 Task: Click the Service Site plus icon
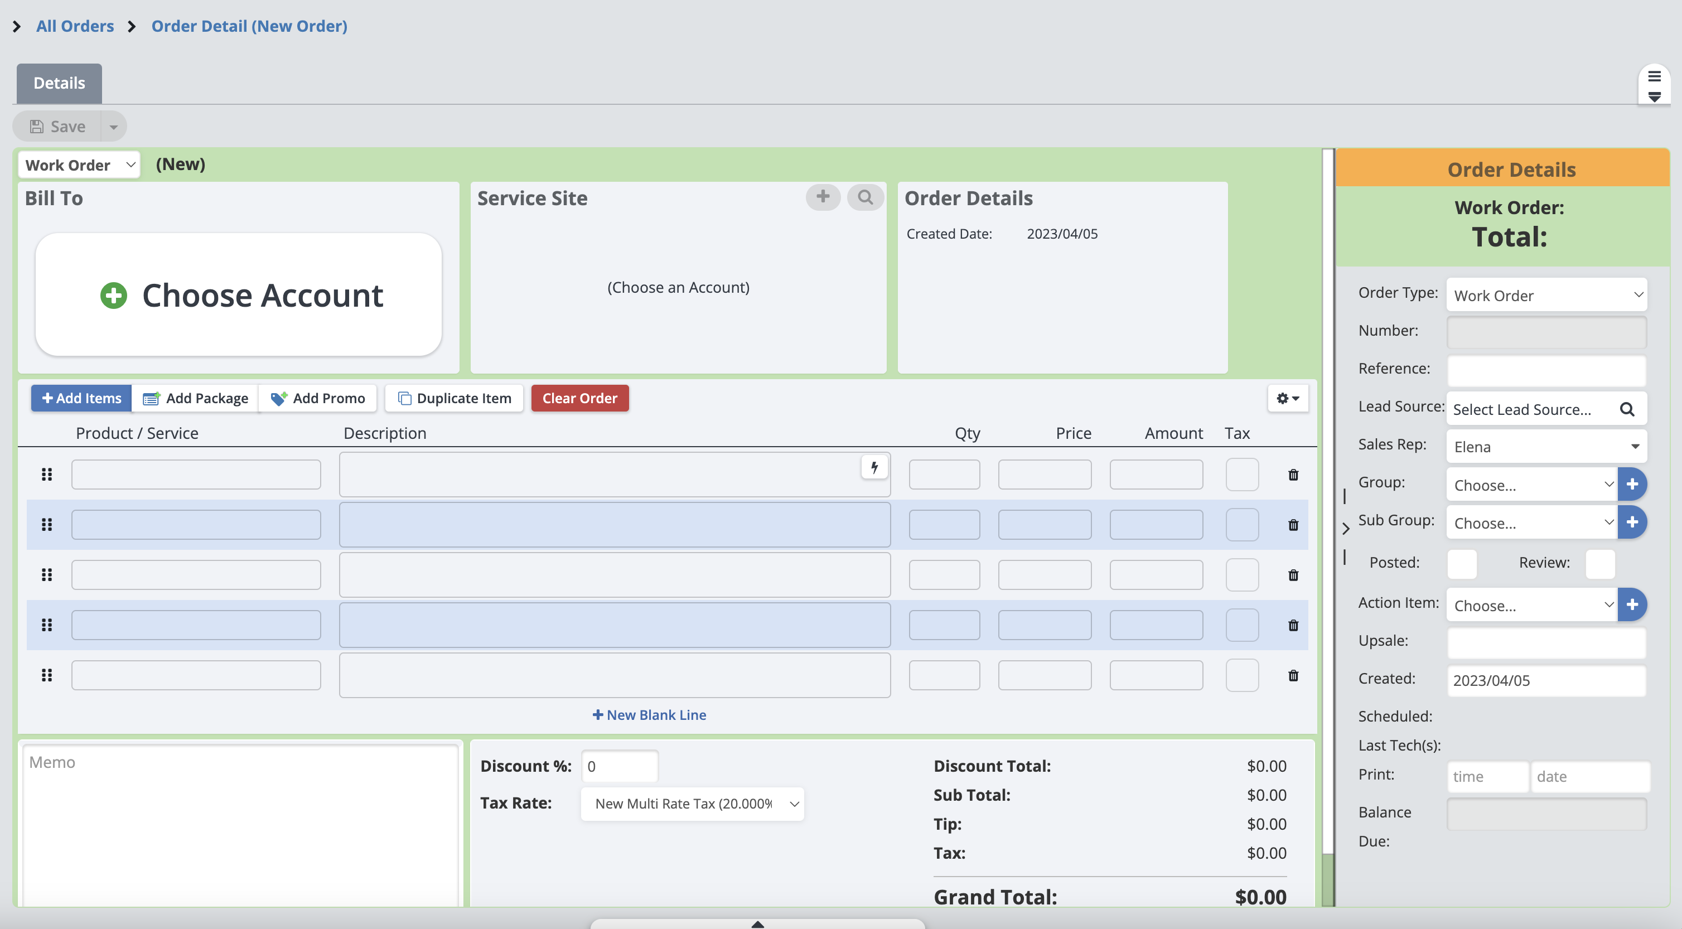click(823, 197)
